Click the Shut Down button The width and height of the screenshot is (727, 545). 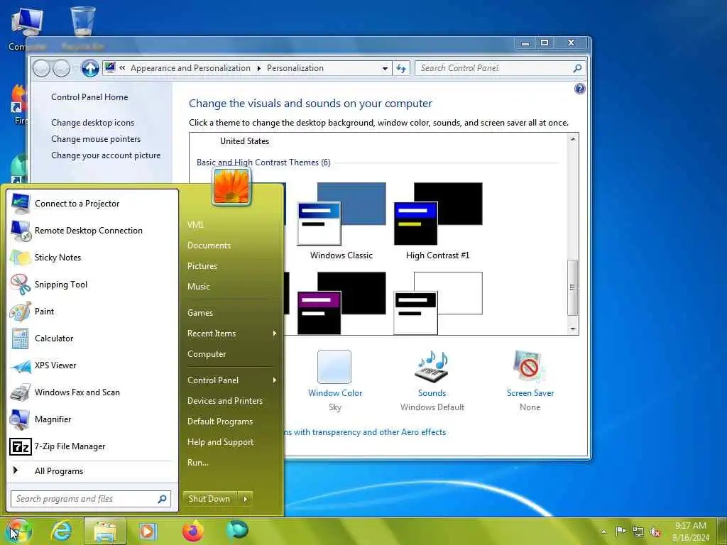click(210, 499)
